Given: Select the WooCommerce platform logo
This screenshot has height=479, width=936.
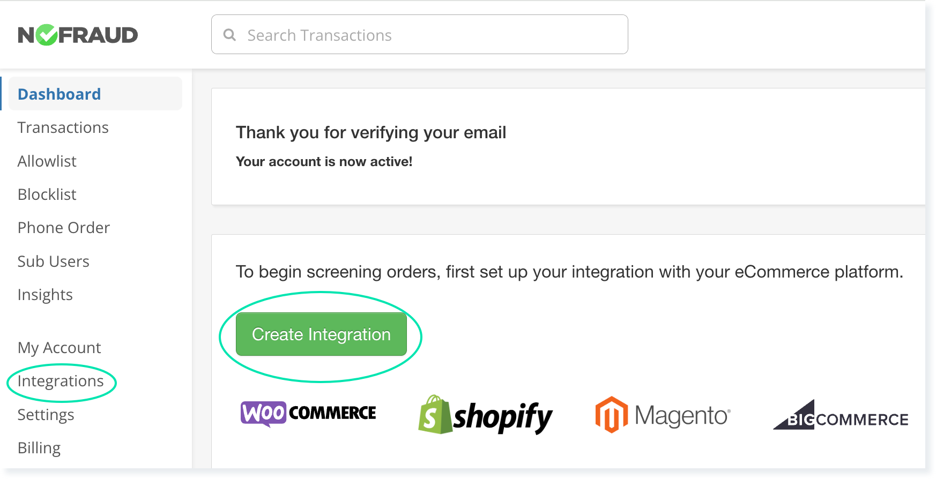Looking at the screenshot, I should (308, 413).
